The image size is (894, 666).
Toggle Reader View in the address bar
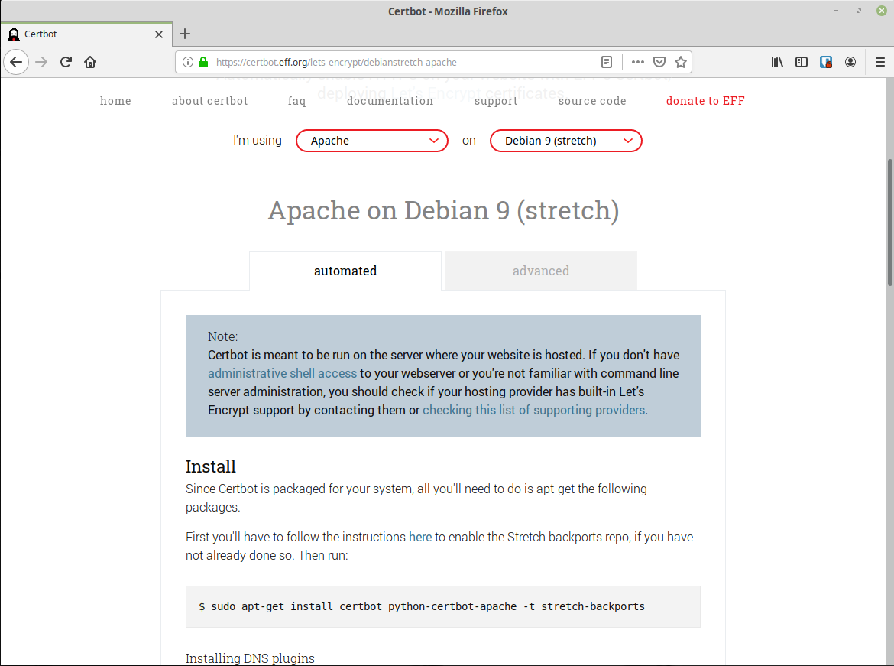pyautogui.click(x=606, y=62)
